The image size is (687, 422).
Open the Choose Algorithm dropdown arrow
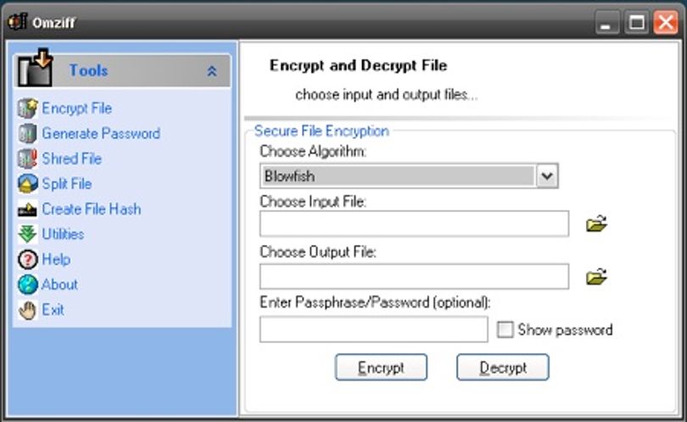547,176
